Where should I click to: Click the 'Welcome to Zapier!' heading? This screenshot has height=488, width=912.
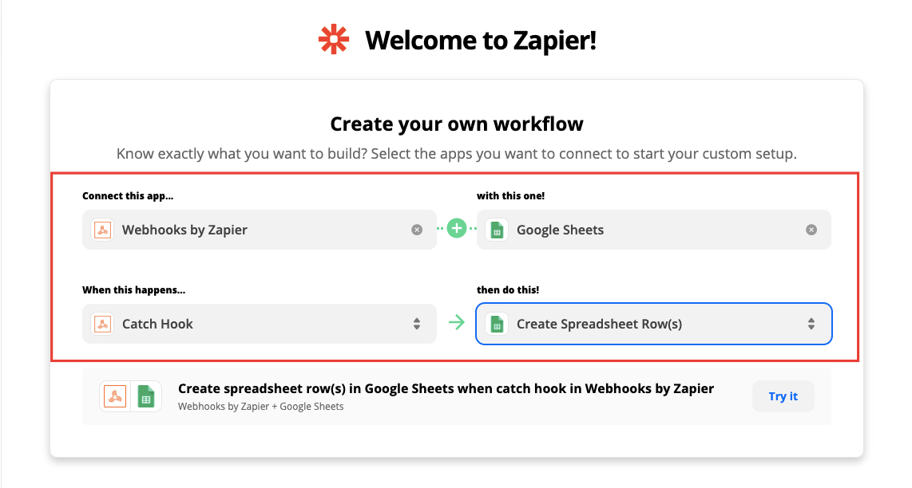point(481,40)
